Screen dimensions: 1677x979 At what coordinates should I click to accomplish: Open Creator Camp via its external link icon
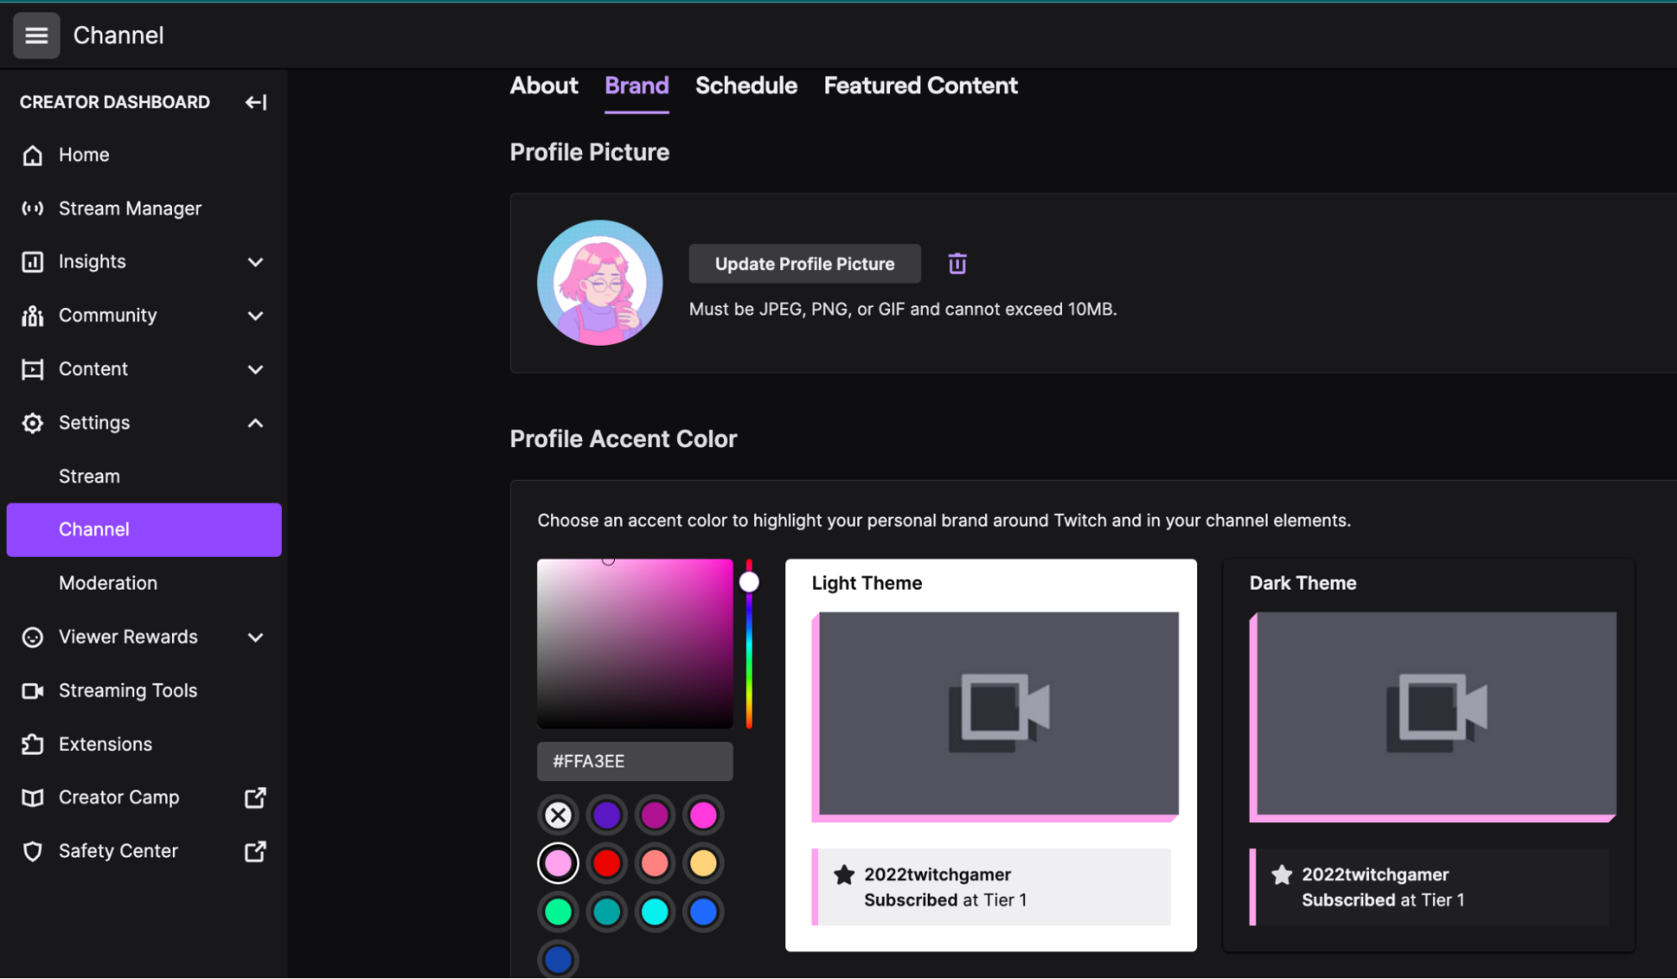pyautogui.click(x=254, y=797)
